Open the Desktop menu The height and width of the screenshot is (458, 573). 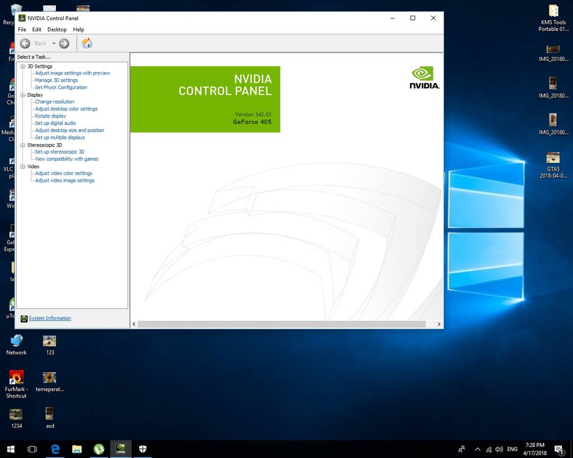[x=57, y=29]
